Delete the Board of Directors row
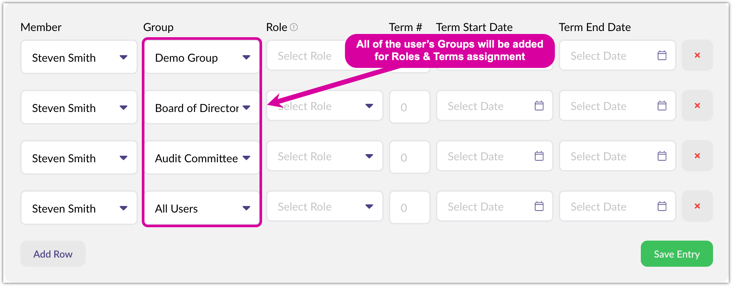Image resolution: width=732 pixels, height=286 pixels. pyautogui.click(x=697, y=106)
